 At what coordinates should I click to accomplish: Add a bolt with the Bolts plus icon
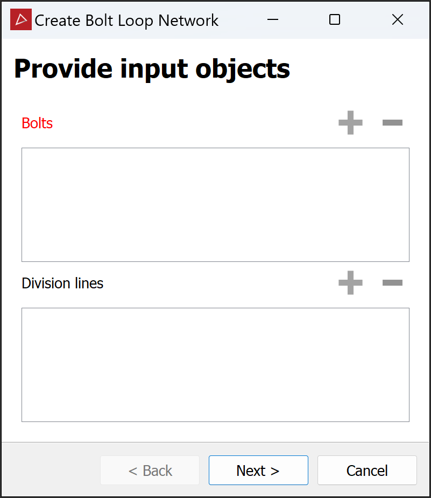[350, 123]
